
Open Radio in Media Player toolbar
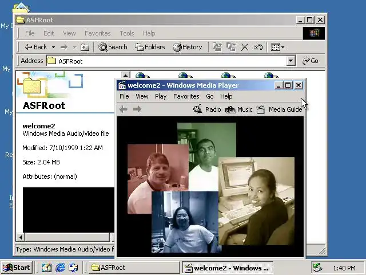tap(207, 109)
